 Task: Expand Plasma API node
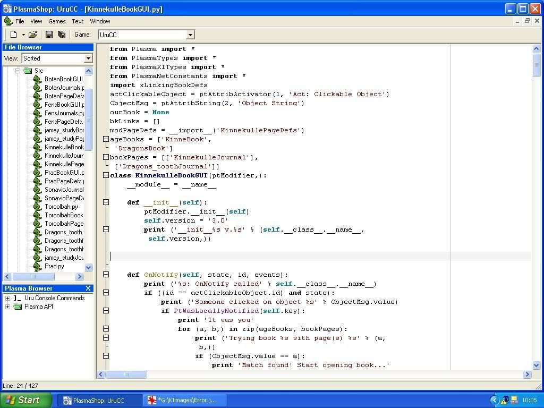click(x=7, y=307)
